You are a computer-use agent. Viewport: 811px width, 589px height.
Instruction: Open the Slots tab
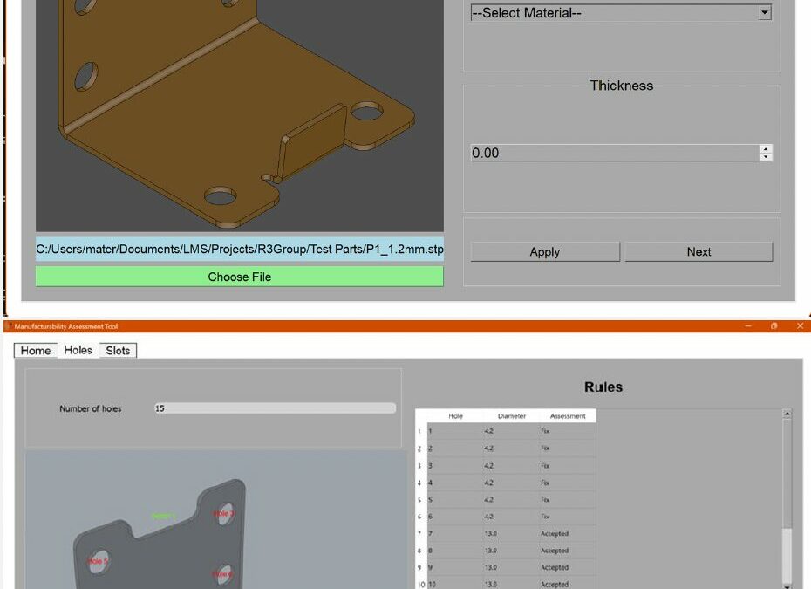point(118,350)
